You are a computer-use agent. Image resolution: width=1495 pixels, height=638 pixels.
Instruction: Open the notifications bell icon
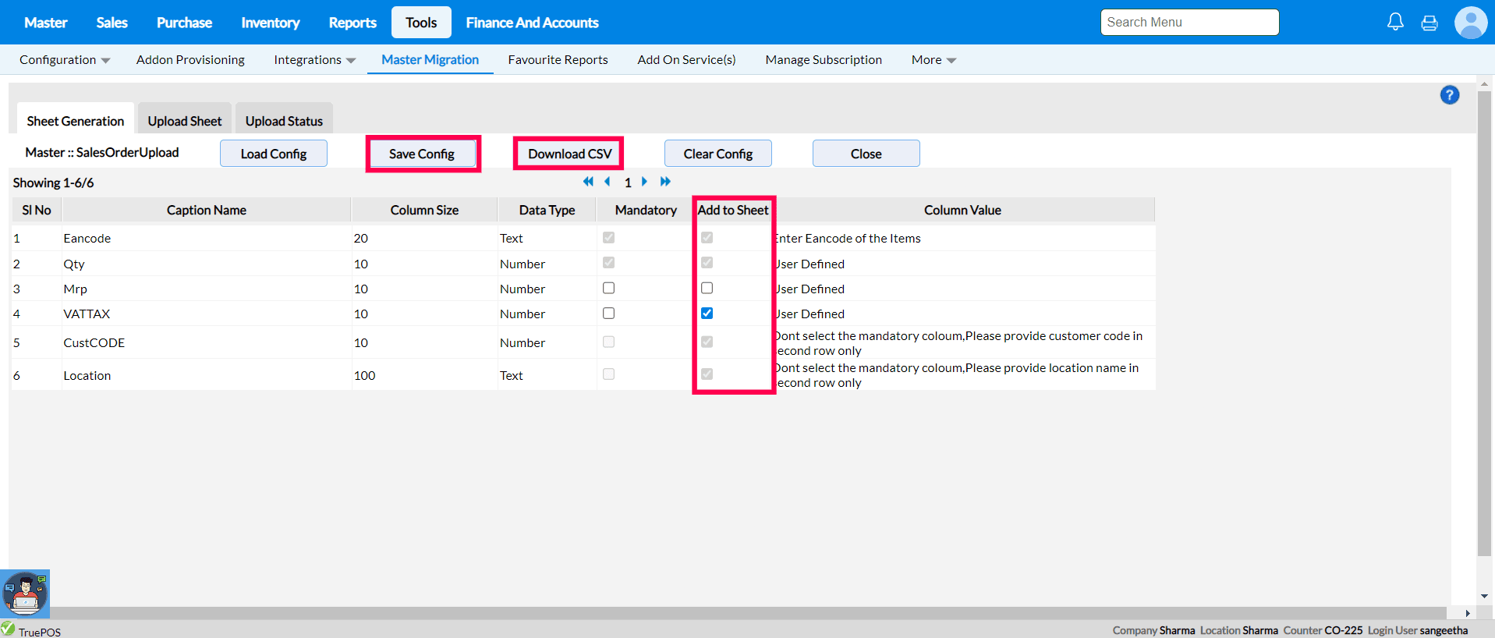tap(1395, 22)
